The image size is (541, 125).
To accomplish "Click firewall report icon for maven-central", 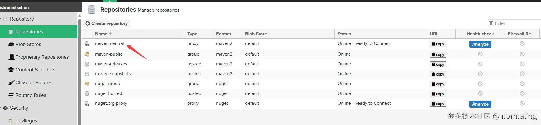I will [522, 43].
